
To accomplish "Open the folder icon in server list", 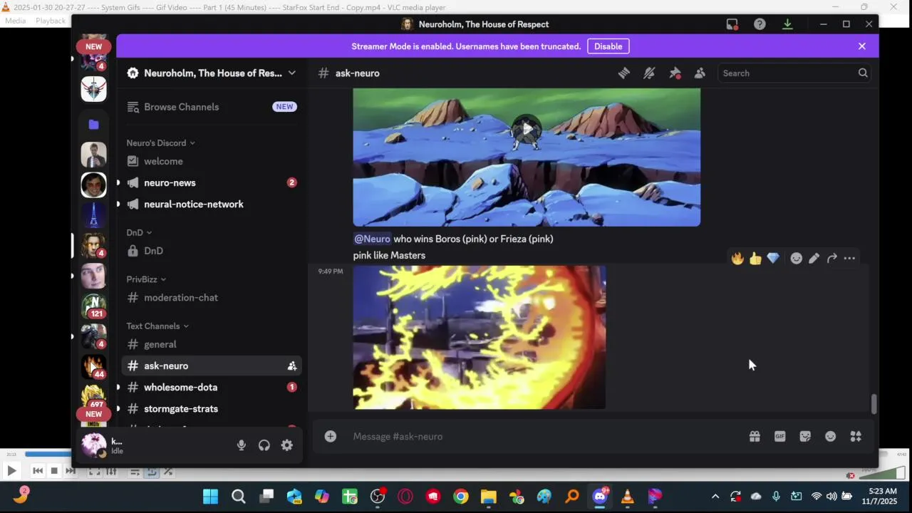I will coord(93,124).
